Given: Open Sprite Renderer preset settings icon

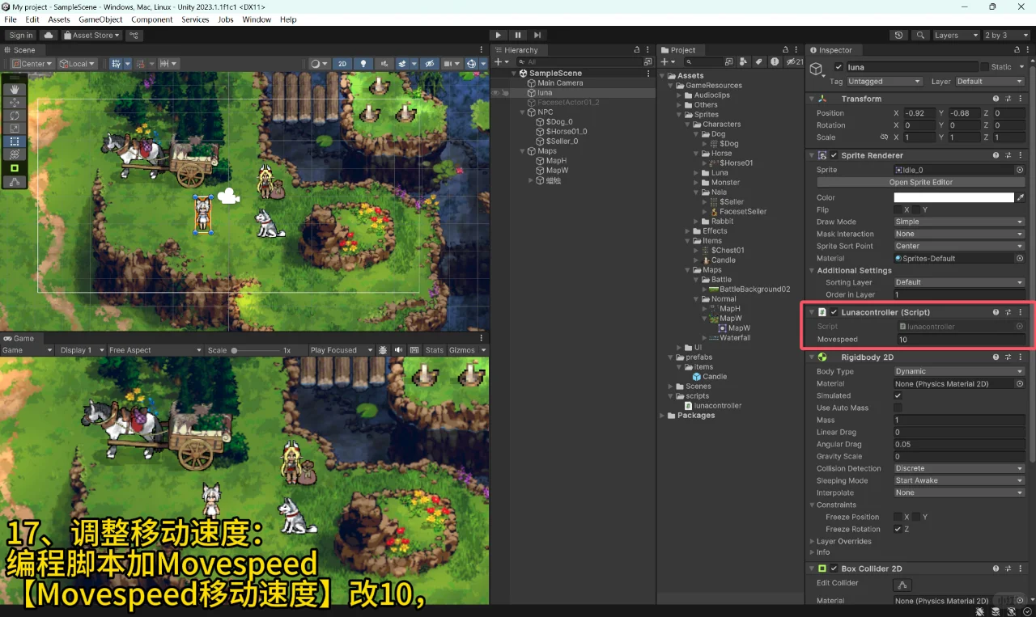Looking at the screenshot, I should click(1008, 155).
